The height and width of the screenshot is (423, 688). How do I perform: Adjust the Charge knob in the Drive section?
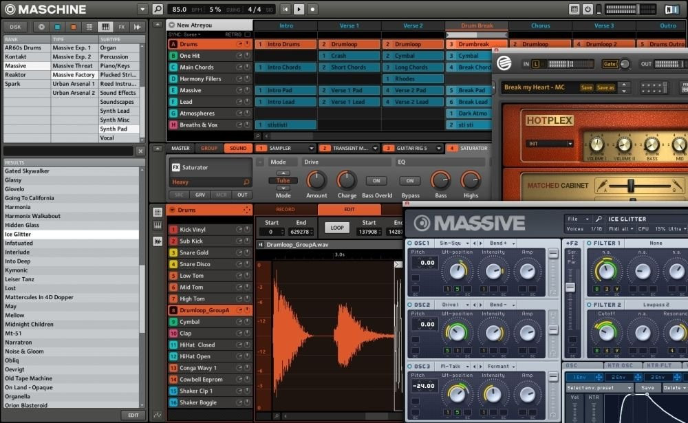[x=347, y=181]
